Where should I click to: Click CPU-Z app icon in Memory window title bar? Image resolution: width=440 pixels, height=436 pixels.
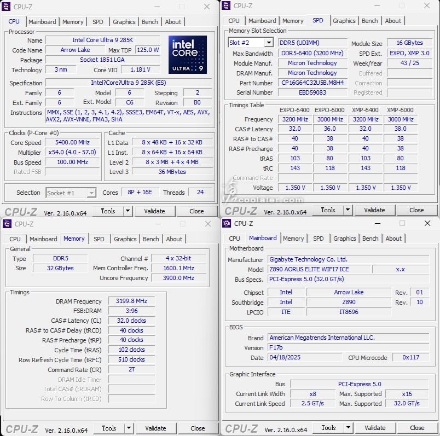coord(7,224)
